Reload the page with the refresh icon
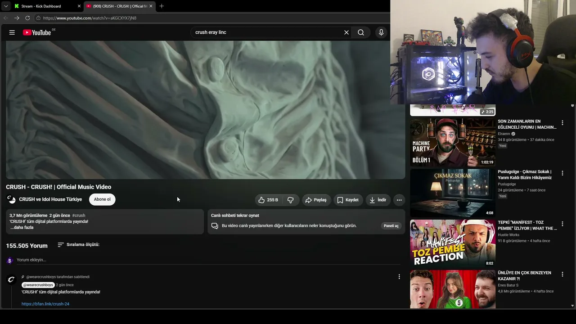The width and height of the screenshot is (576, 324). (x=27, y=18)
